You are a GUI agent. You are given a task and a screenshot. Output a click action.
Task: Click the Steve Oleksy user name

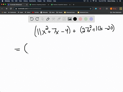pos(111,1)
